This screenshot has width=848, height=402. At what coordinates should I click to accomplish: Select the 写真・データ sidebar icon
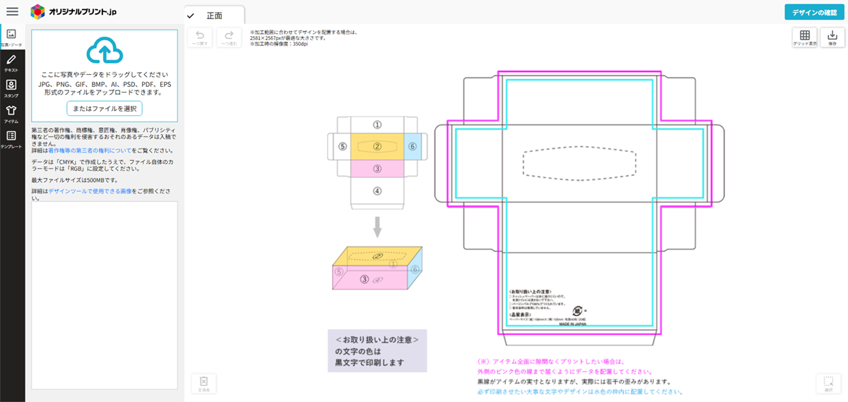click(x=11, y=37)
